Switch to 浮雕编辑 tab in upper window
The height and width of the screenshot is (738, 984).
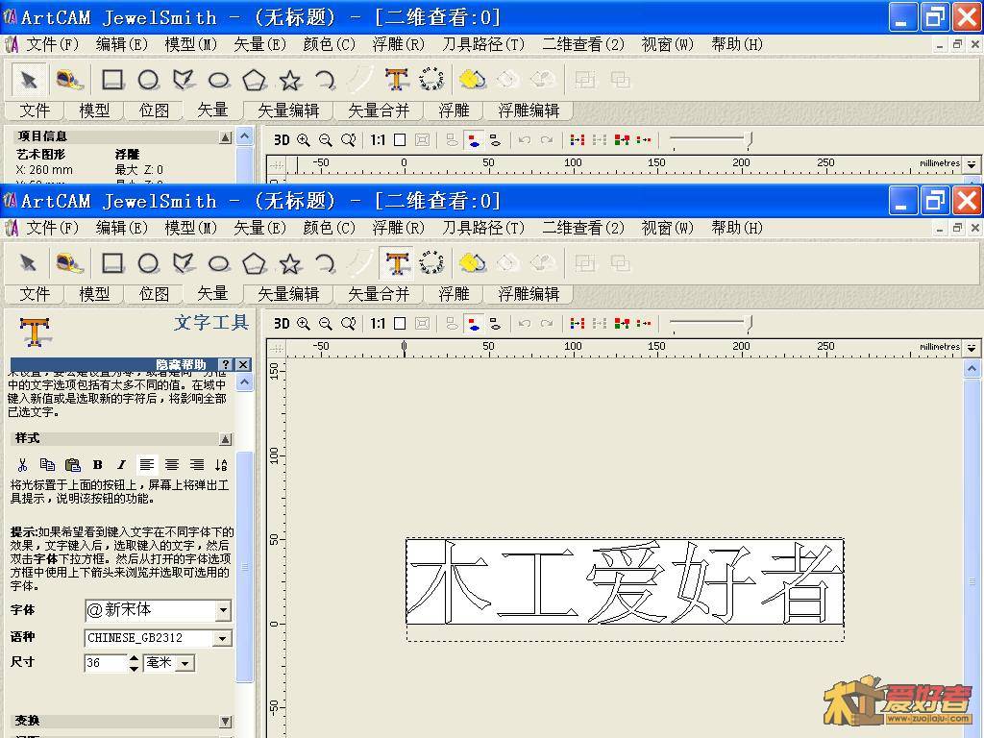(x=529, y=111)
